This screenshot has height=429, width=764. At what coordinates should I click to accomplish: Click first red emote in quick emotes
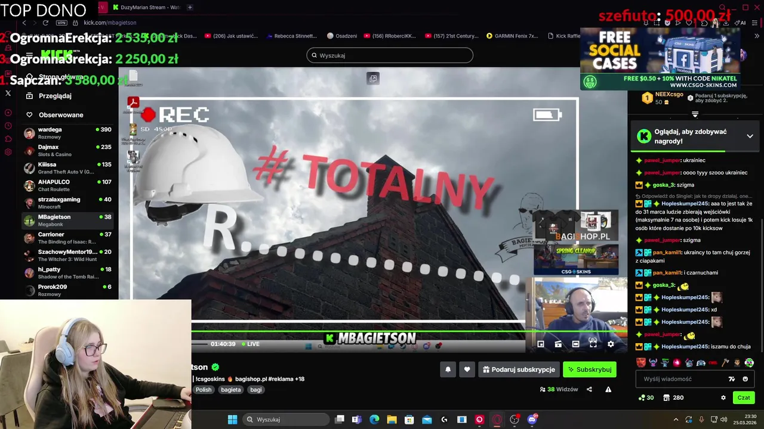tap(640, 362)
